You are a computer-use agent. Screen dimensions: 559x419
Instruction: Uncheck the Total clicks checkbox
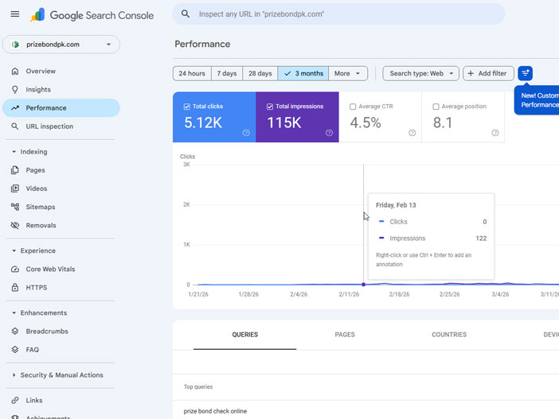click(x=187, y=107)
